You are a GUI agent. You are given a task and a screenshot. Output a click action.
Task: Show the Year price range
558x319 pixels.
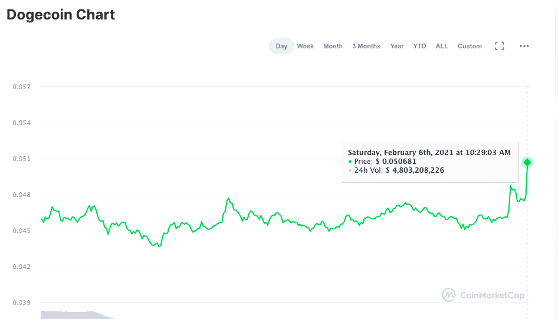(x=397, y=46)
